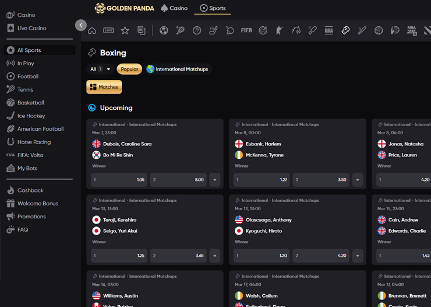This screenshot has height=307, width=431.
Task: Click the horse racing icon in toolbar
Action: point(296,30)
